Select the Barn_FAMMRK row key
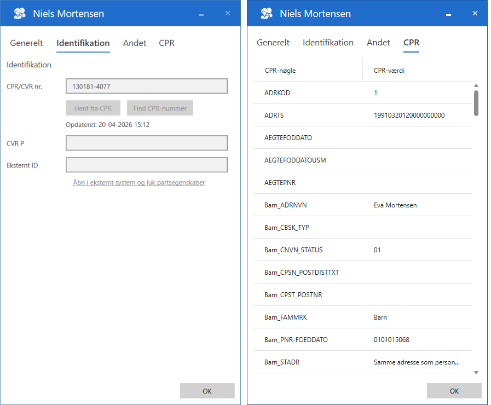Viewport: 491px width, 405px height. coord(286,317)
